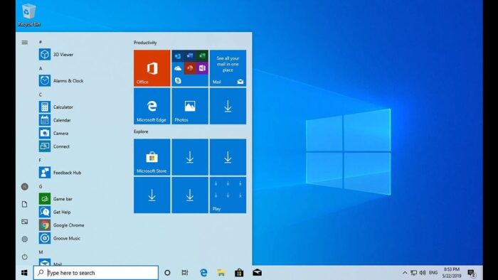Show hidden system tray icons
Screen dimensions: 498x280
tap(405, 273)
